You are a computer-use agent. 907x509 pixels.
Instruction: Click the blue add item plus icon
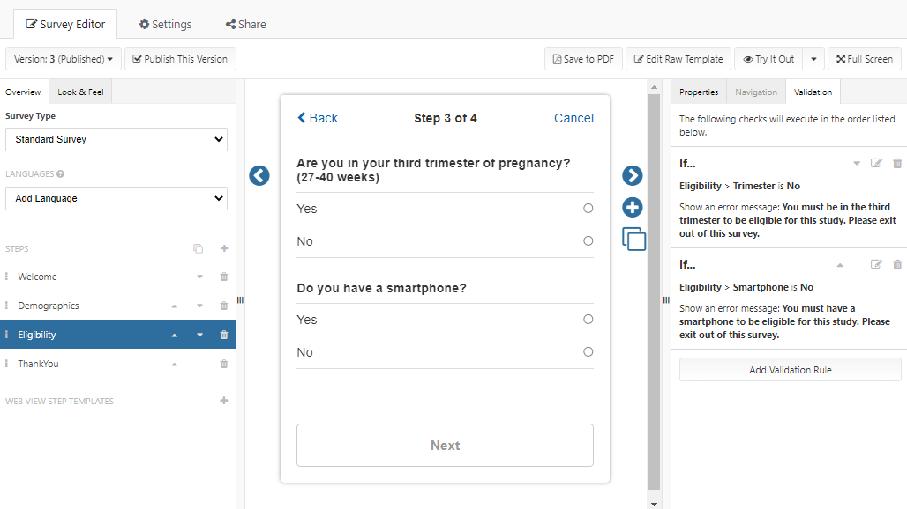tap(633, 208)
